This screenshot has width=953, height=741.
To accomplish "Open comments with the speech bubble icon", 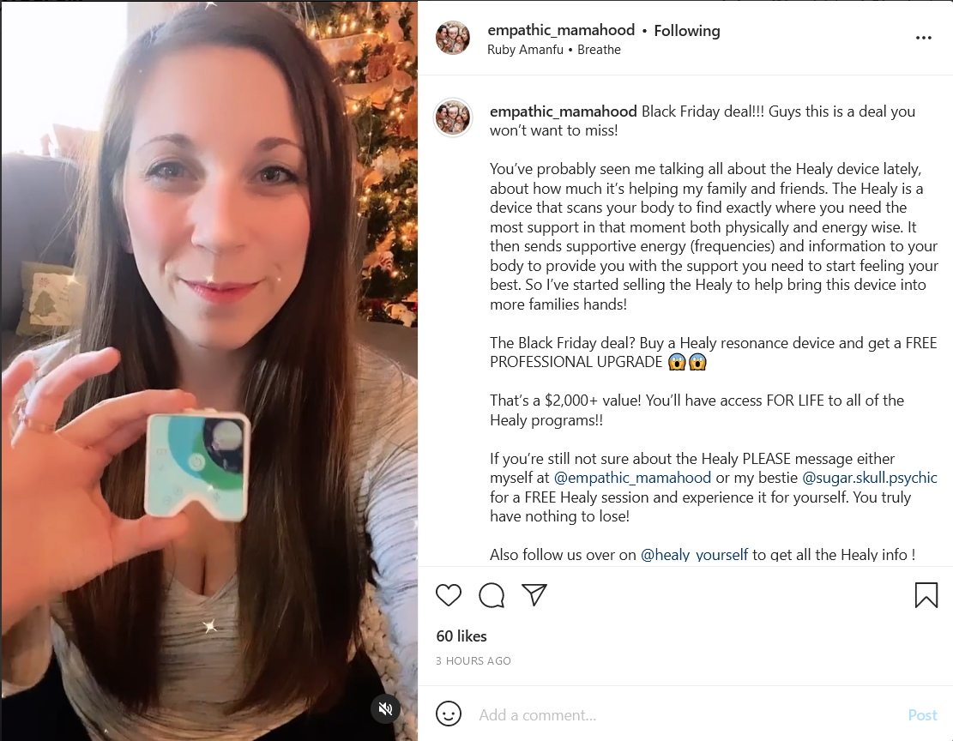I will pos(492,595).
